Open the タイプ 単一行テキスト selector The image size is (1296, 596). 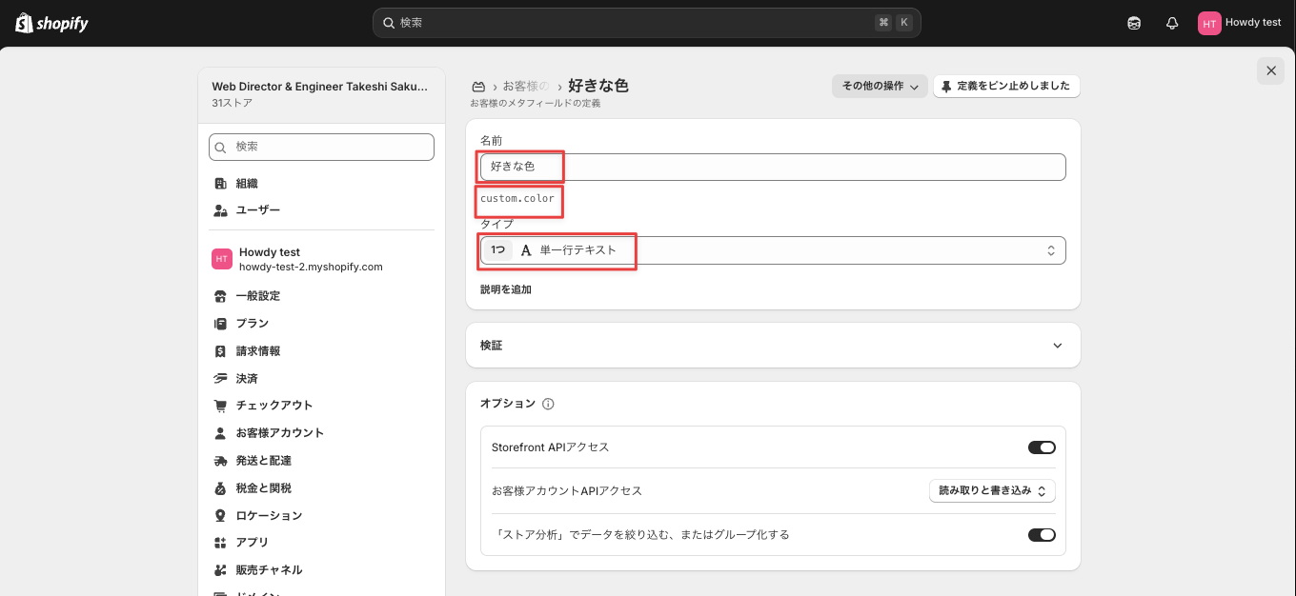(773, 250)
